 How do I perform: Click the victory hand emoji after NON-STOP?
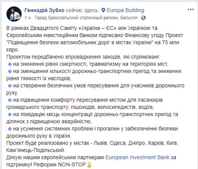point(89,165)
